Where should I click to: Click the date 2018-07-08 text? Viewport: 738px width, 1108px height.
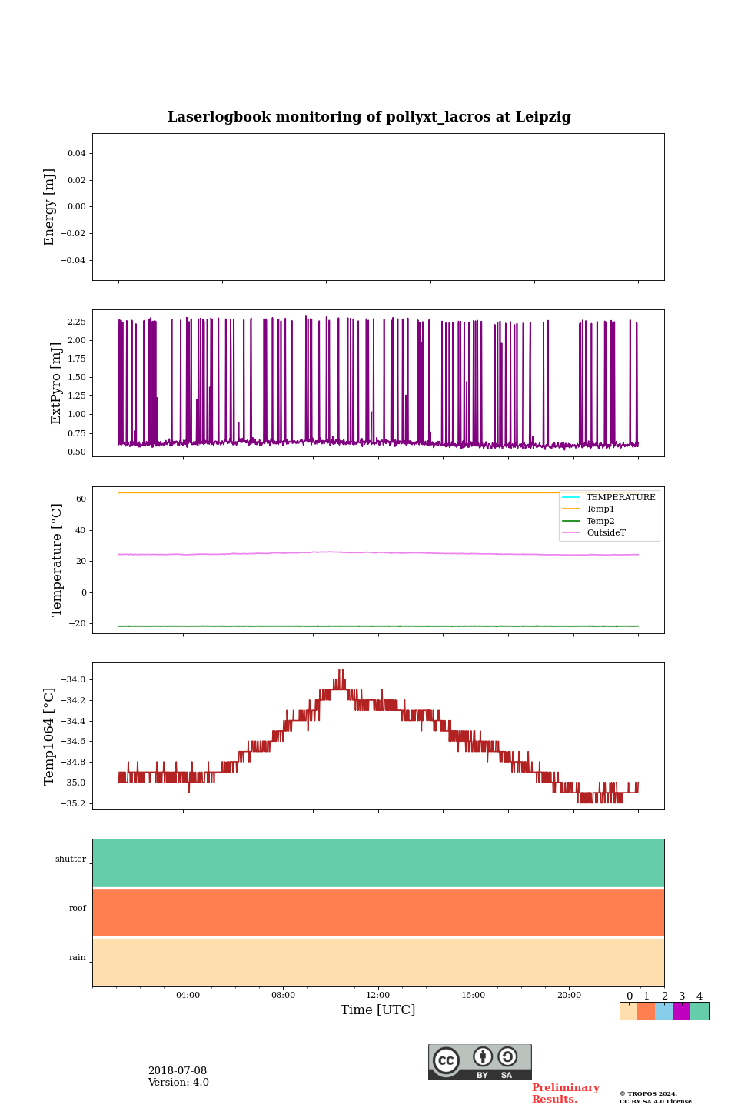click(x=178, y=1071)
